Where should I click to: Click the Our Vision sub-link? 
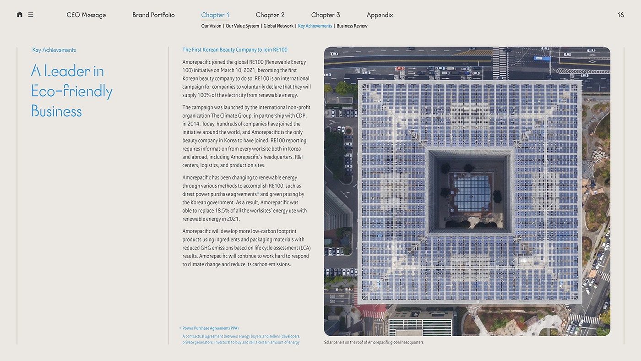click(x=211, y=26)
